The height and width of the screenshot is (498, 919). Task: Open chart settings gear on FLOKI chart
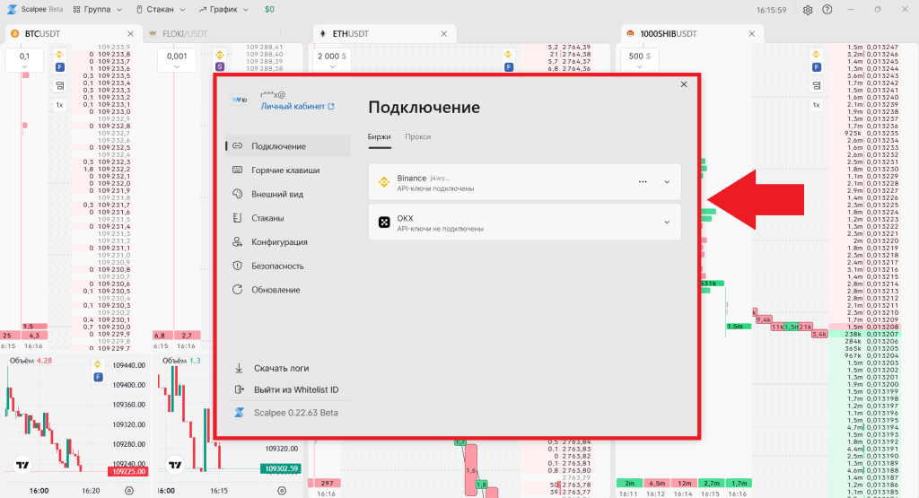[x=282, y=491]
